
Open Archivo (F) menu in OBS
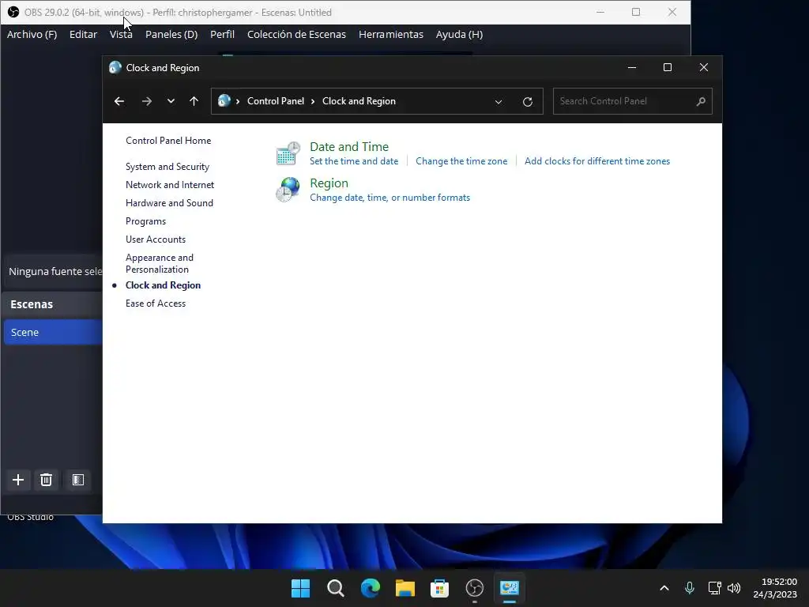[x=32, y=34]
